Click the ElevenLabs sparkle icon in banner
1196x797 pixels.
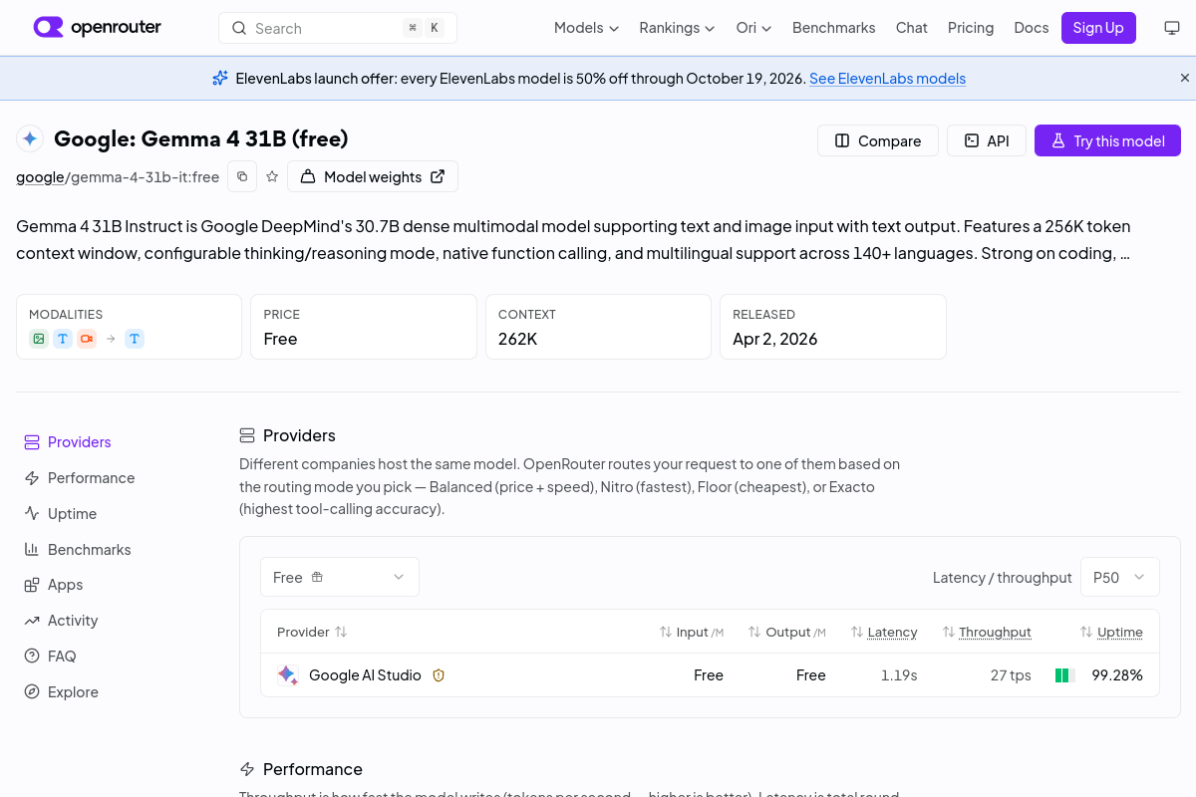click(220, 78)
